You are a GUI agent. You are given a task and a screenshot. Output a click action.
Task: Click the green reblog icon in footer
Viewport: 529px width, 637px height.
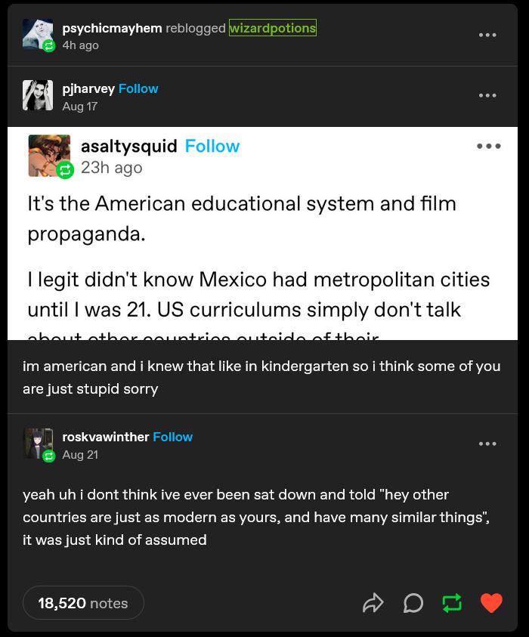tap(452, 603)
